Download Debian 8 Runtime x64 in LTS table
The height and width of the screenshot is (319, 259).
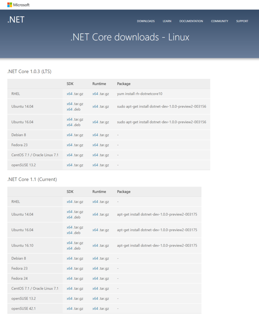tap(95, 135)
